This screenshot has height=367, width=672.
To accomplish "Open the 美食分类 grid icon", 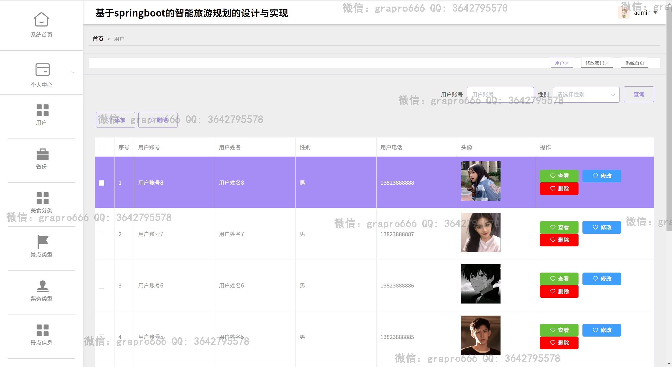I will (x=42, y=198).
